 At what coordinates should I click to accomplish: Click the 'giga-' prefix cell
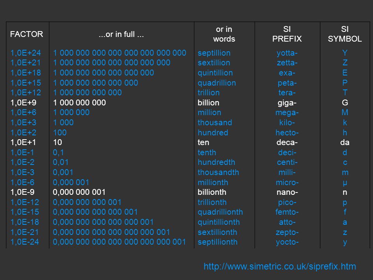287,103
